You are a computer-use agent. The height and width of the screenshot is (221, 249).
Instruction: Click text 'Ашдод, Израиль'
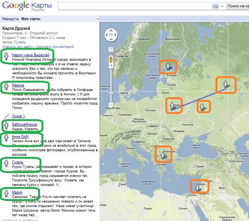(x=25, y=129)
